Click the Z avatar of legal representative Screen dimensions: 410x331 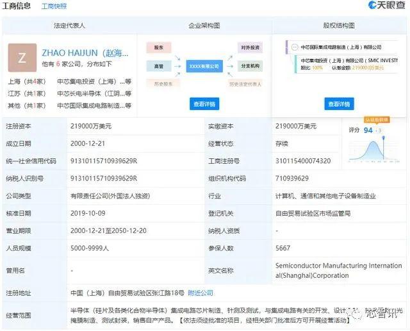(x=22, y=58)
